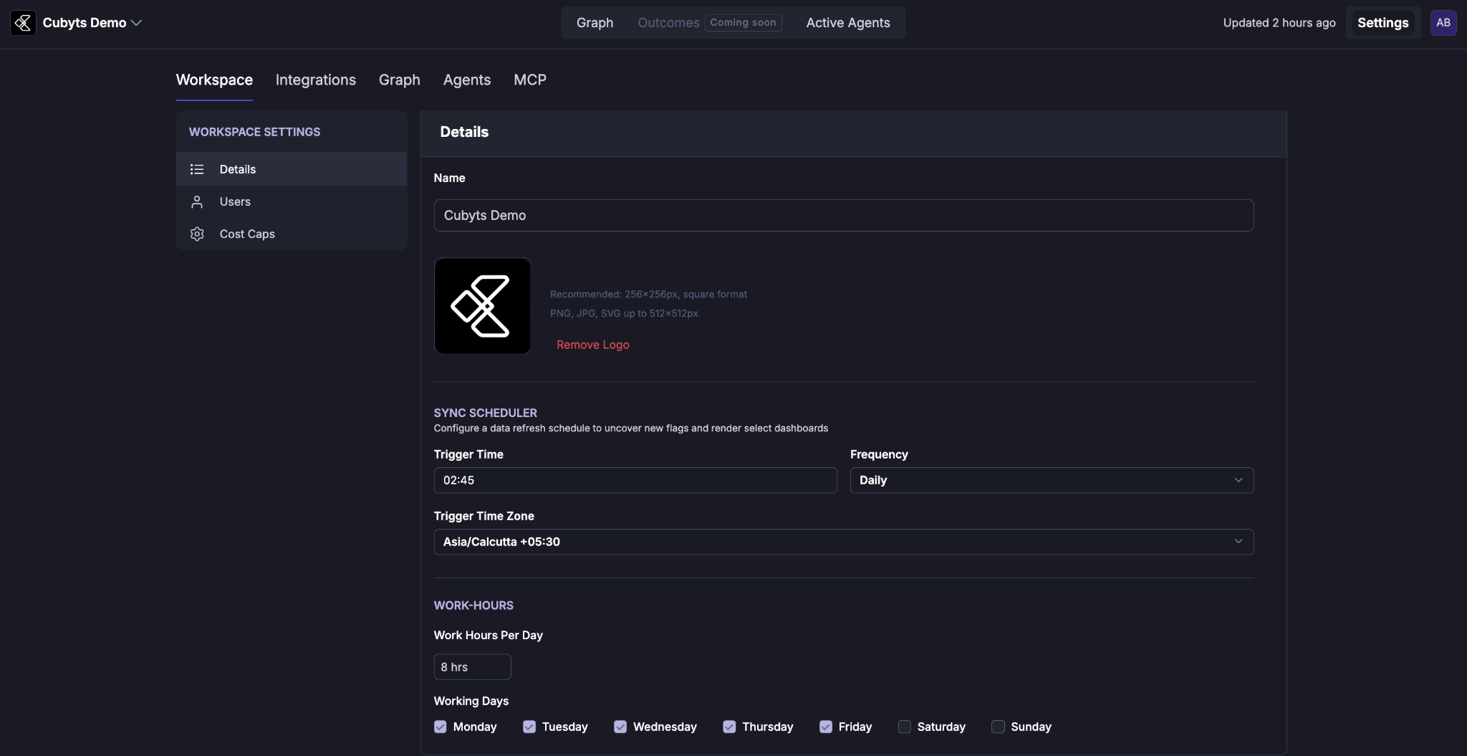Uncheck the Thursday working day
The width and height of the screenshot is (1467, 756).
tap(729, 727)
